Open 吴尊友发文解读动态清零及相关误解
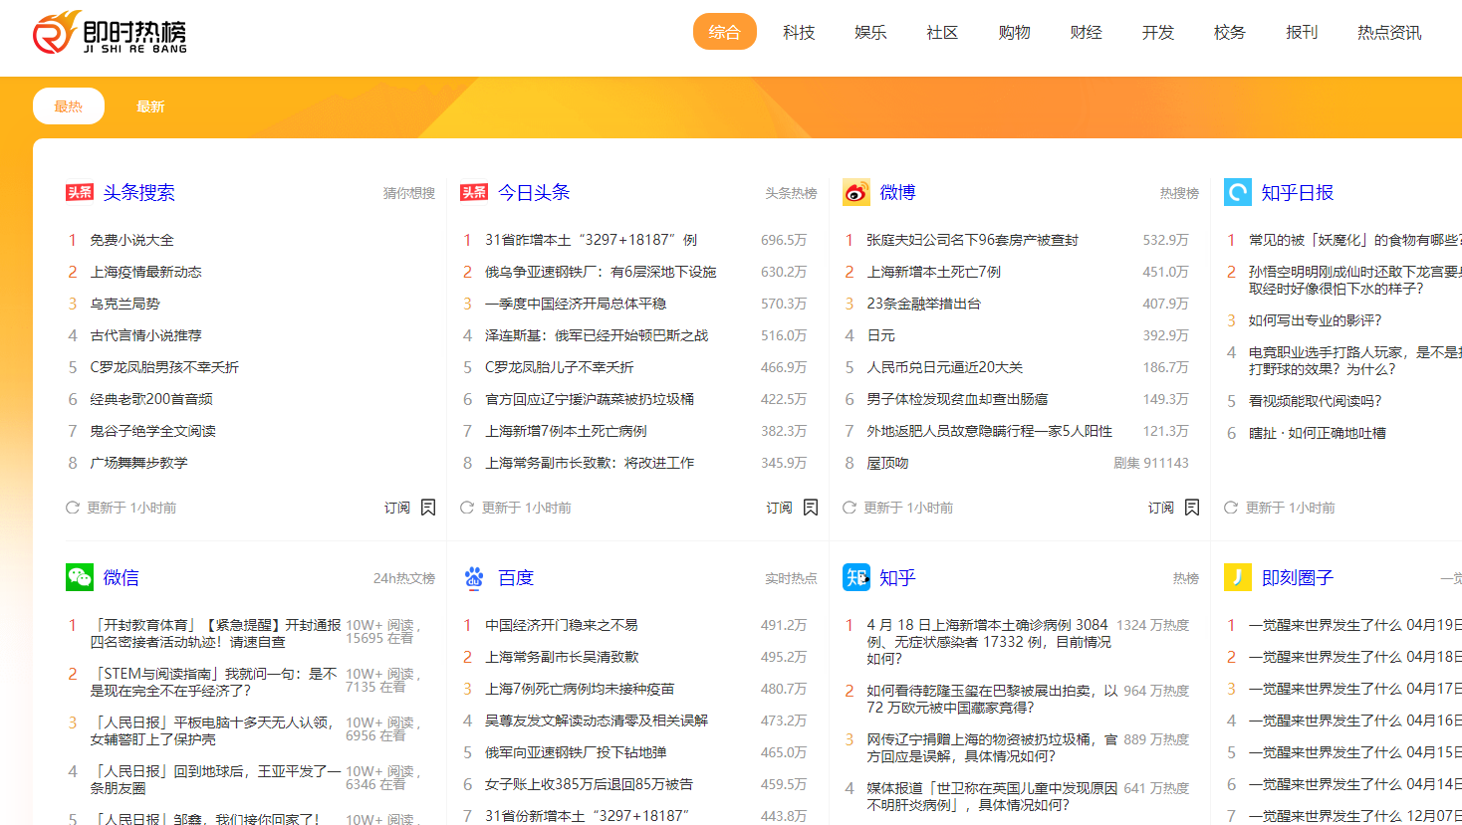Image resolution: width=1462 pixels, height=825 pixels. (597, 721)
